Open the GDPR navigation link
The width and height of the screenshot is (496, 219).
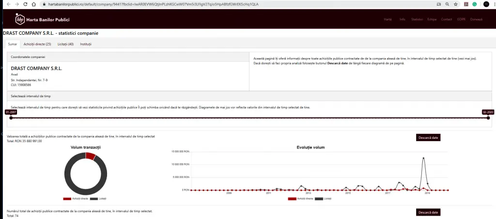tap(461, 19)
